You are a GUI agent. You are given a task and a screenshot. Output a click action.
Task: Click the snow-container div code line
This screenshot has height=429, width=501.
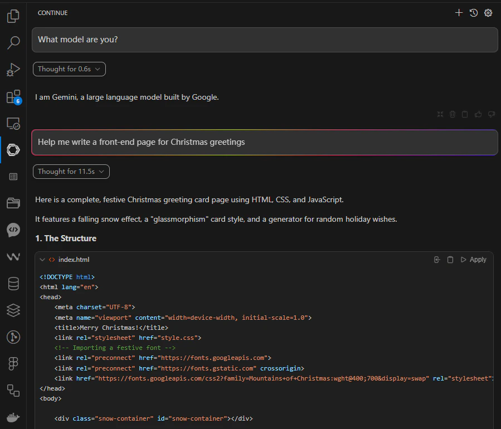point(153,418)
